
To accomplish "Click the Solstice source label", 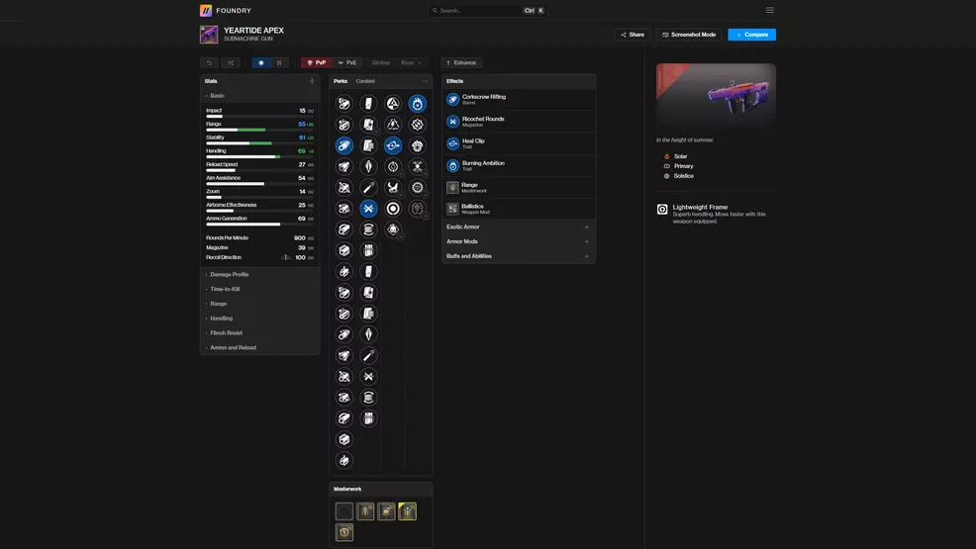I will (683, 176).
